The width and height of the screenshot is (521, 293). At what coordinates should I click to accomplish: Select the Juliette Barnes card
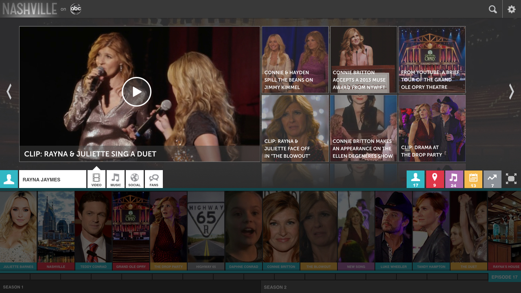click(x=18, y=231)
